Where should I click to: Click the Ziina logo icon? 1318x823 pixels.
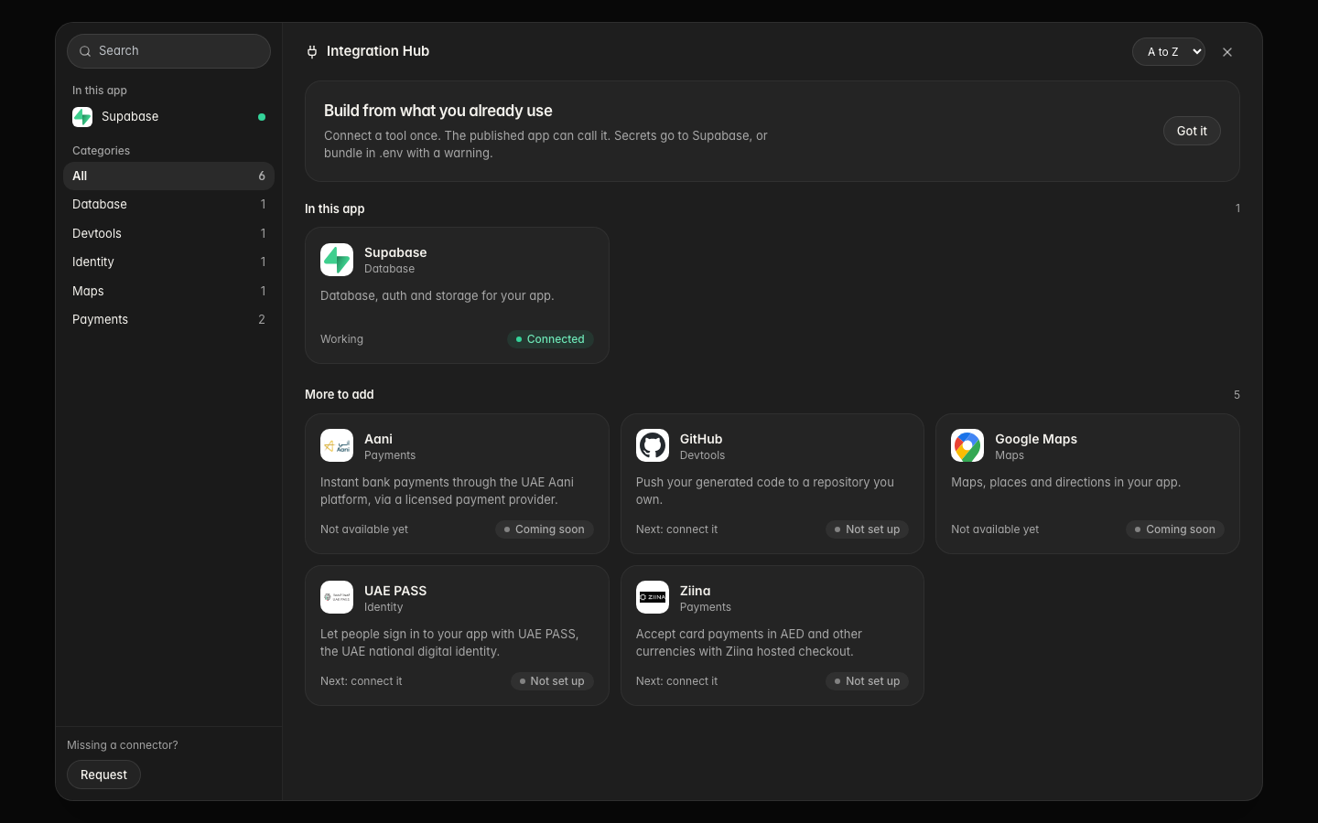click(653, 597)
